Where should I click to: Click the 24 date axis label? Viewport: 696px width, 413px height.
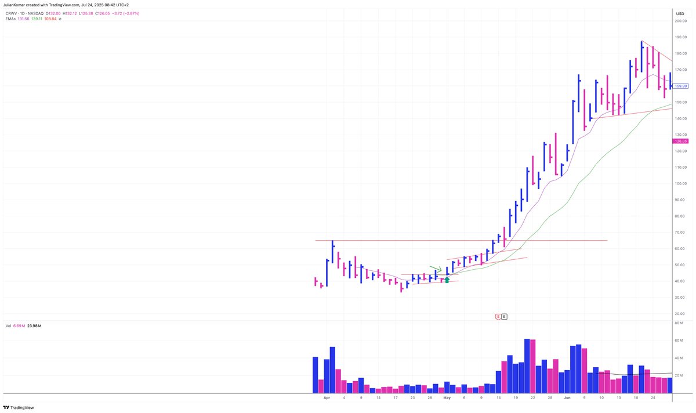click(x=652, y=398)
